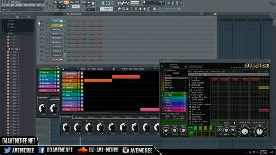Expand Factory5 preset submenu in Effectrix
This screenshot has height=155, width=276.
[175, 85]
